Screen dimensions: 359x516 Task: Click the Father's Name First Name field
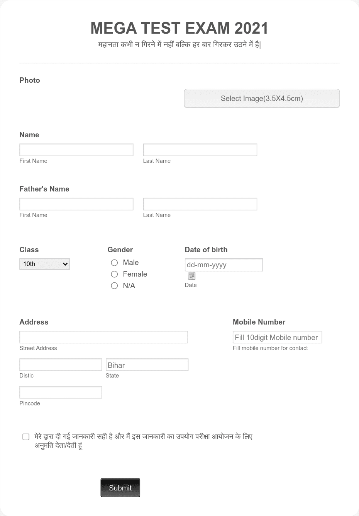(x=76, y=204)
